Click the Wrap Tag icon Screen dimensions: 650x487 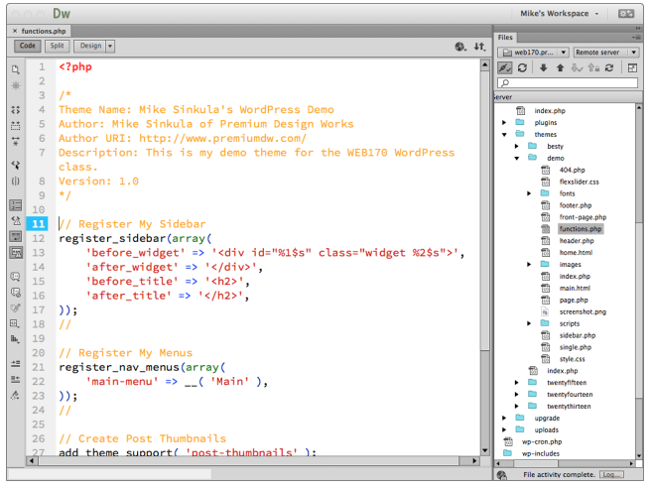point(15,307)
